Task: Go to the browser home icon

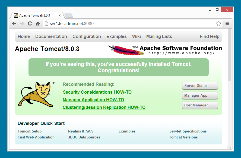Action: pos(38,24)
